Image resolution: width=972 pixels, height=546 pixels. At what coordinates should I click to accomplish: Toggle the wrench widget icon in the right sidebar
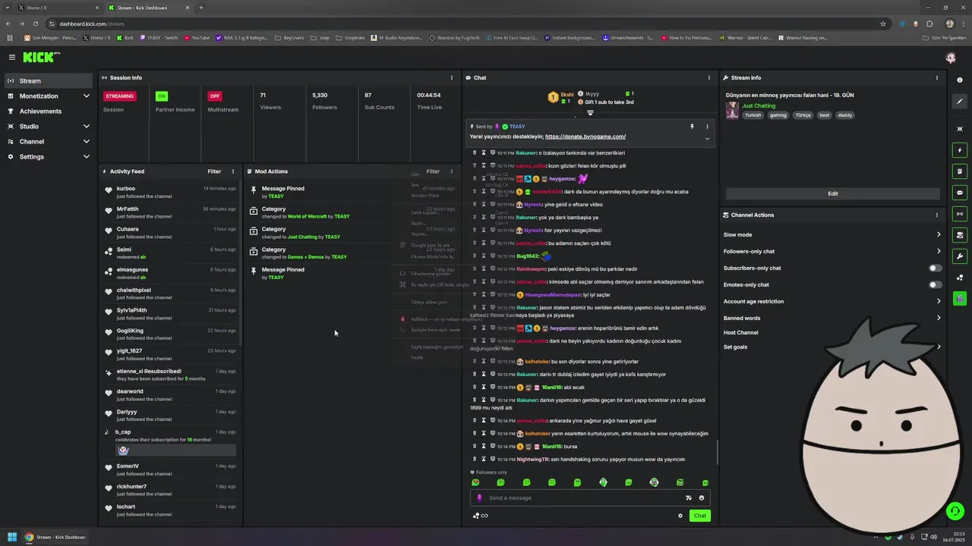coord(960,256)
